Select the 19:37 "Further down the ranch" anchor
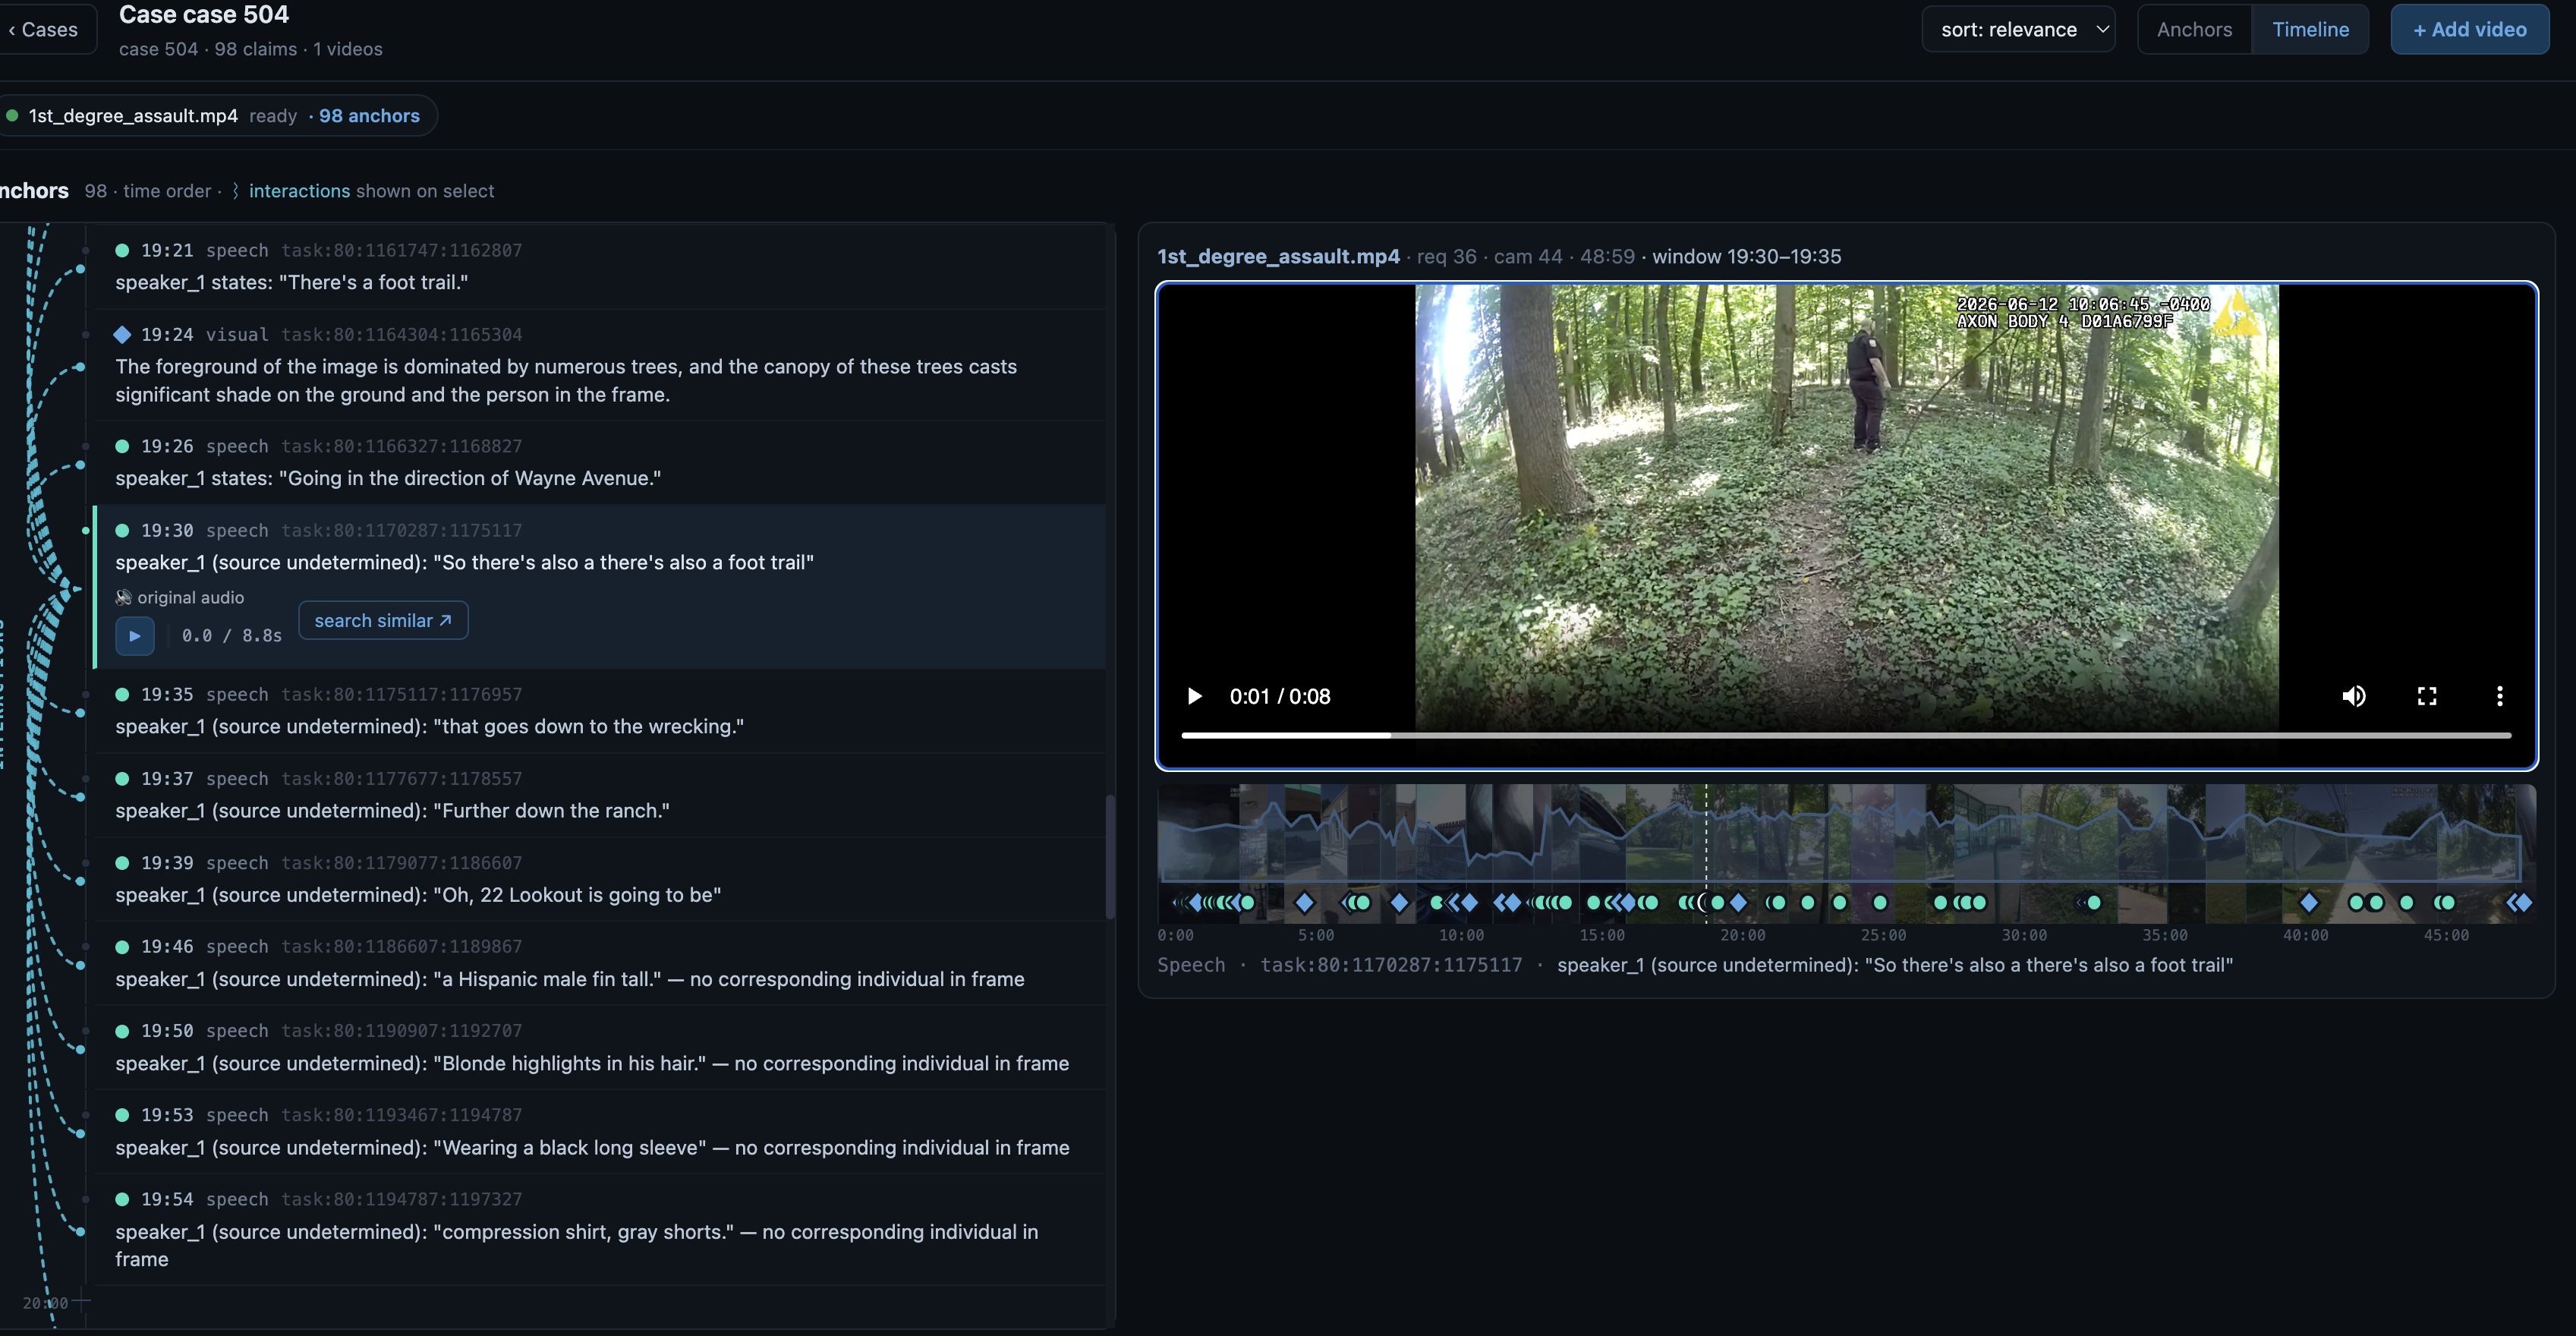2576x1336 pixels. coord(600,794)
